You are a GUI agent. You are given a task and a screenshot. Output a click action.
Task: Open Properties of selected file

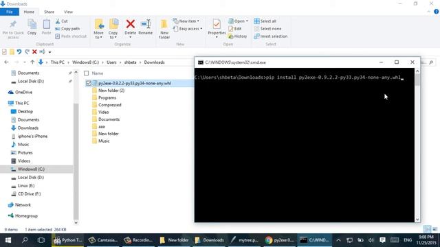pyautogui.click(x=217, y=29)
